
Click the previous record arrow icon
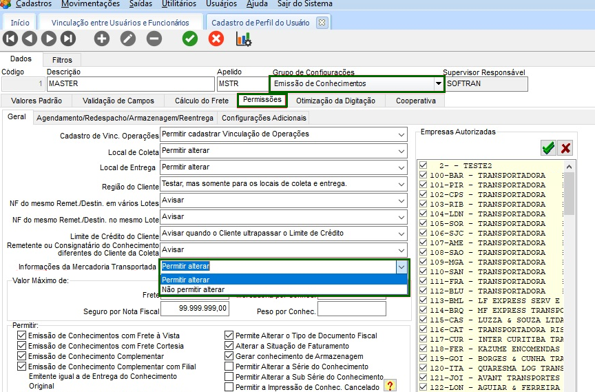[30, 39]
